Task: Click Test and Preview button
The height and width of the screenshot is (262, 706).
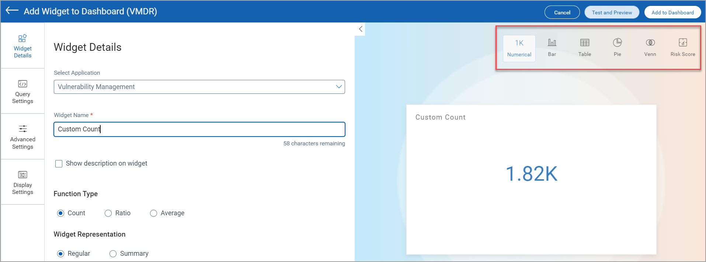Action: [612, 12]
